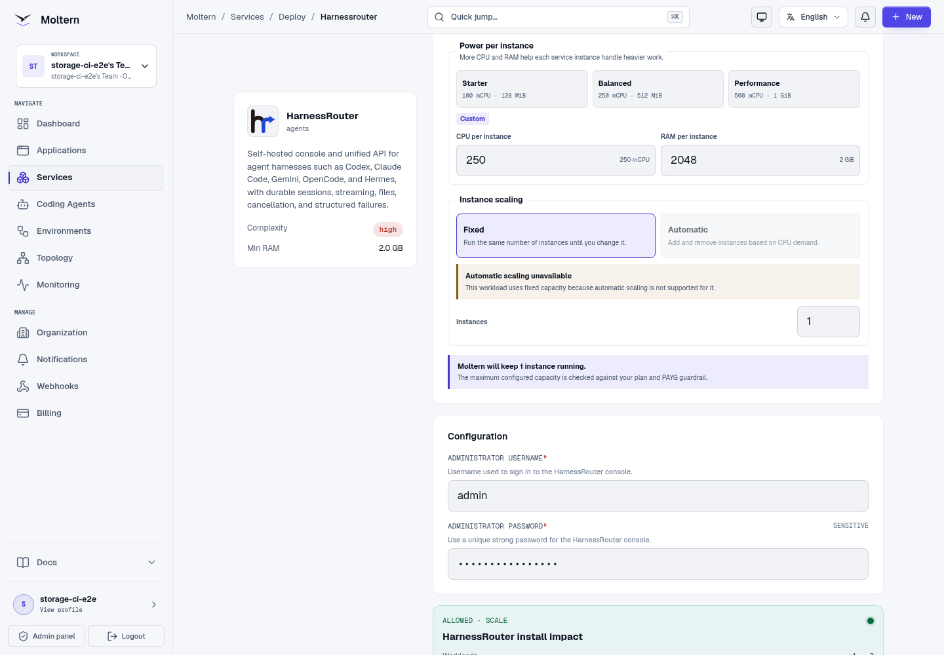The height and width of the screenshot is (655, 944).
Task: Open the Deploy breadcrumb
Action: 292,17
